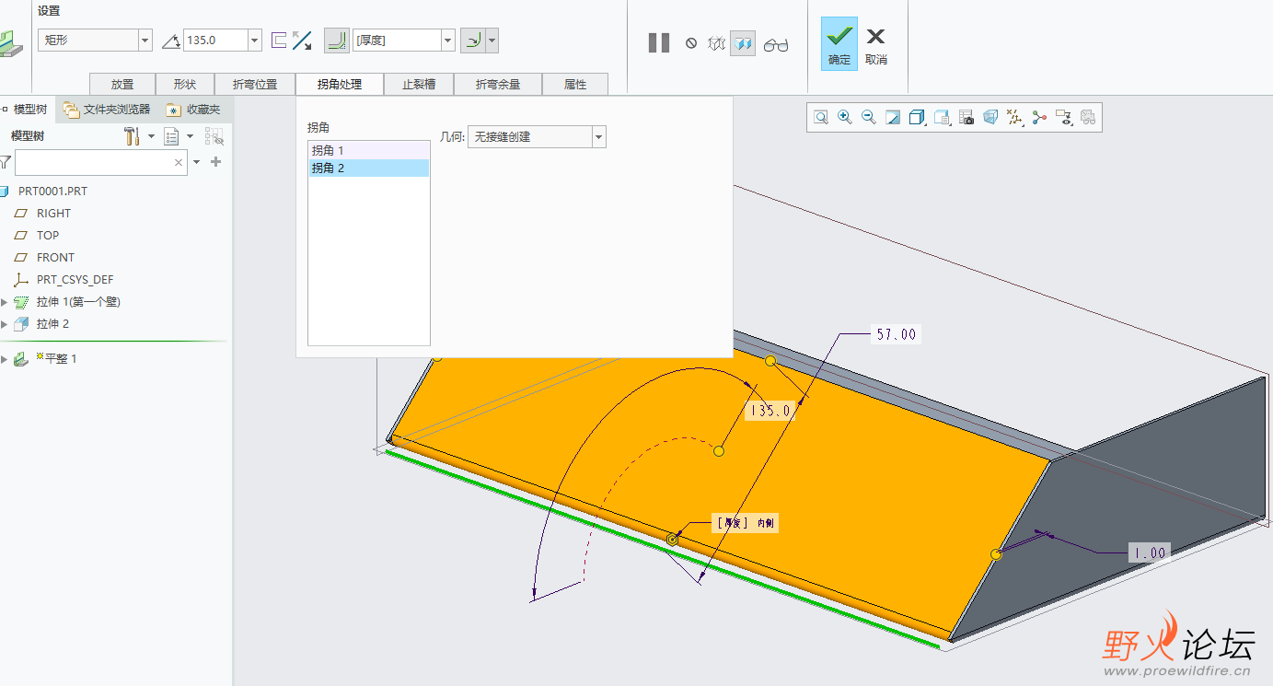Click the flat wall flip thickness icon
The height and width of the screenshot is (686, 1273).
(279, 41)
